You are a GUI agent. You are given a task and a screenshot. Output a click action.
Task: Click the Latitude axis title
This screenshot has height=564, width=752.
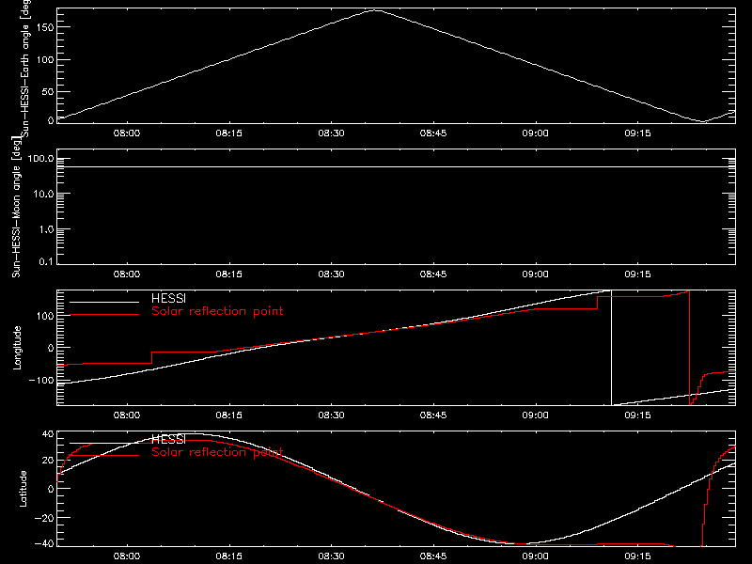pos(23,489)
